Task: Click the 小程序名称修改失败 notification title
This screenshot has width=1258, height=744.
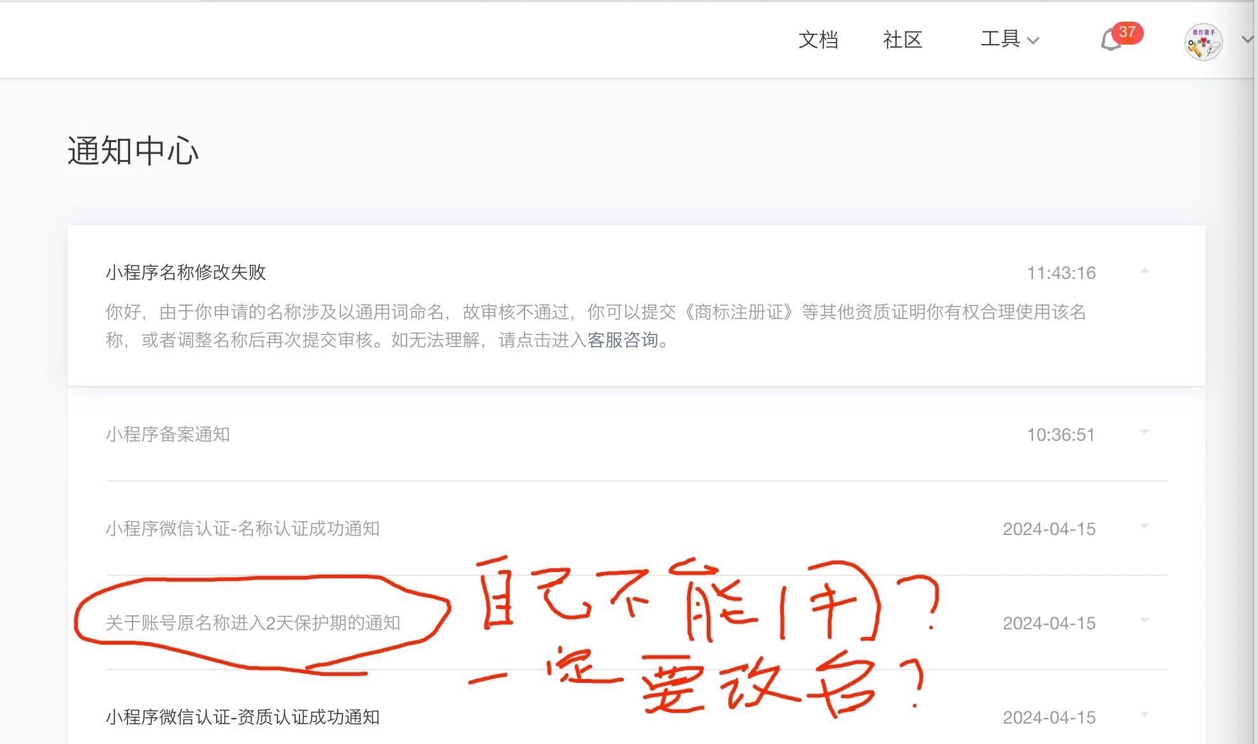Action: click(185, 273)
